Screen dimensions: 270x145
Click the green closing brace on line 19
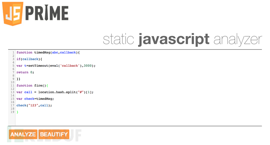pos(17,112)
